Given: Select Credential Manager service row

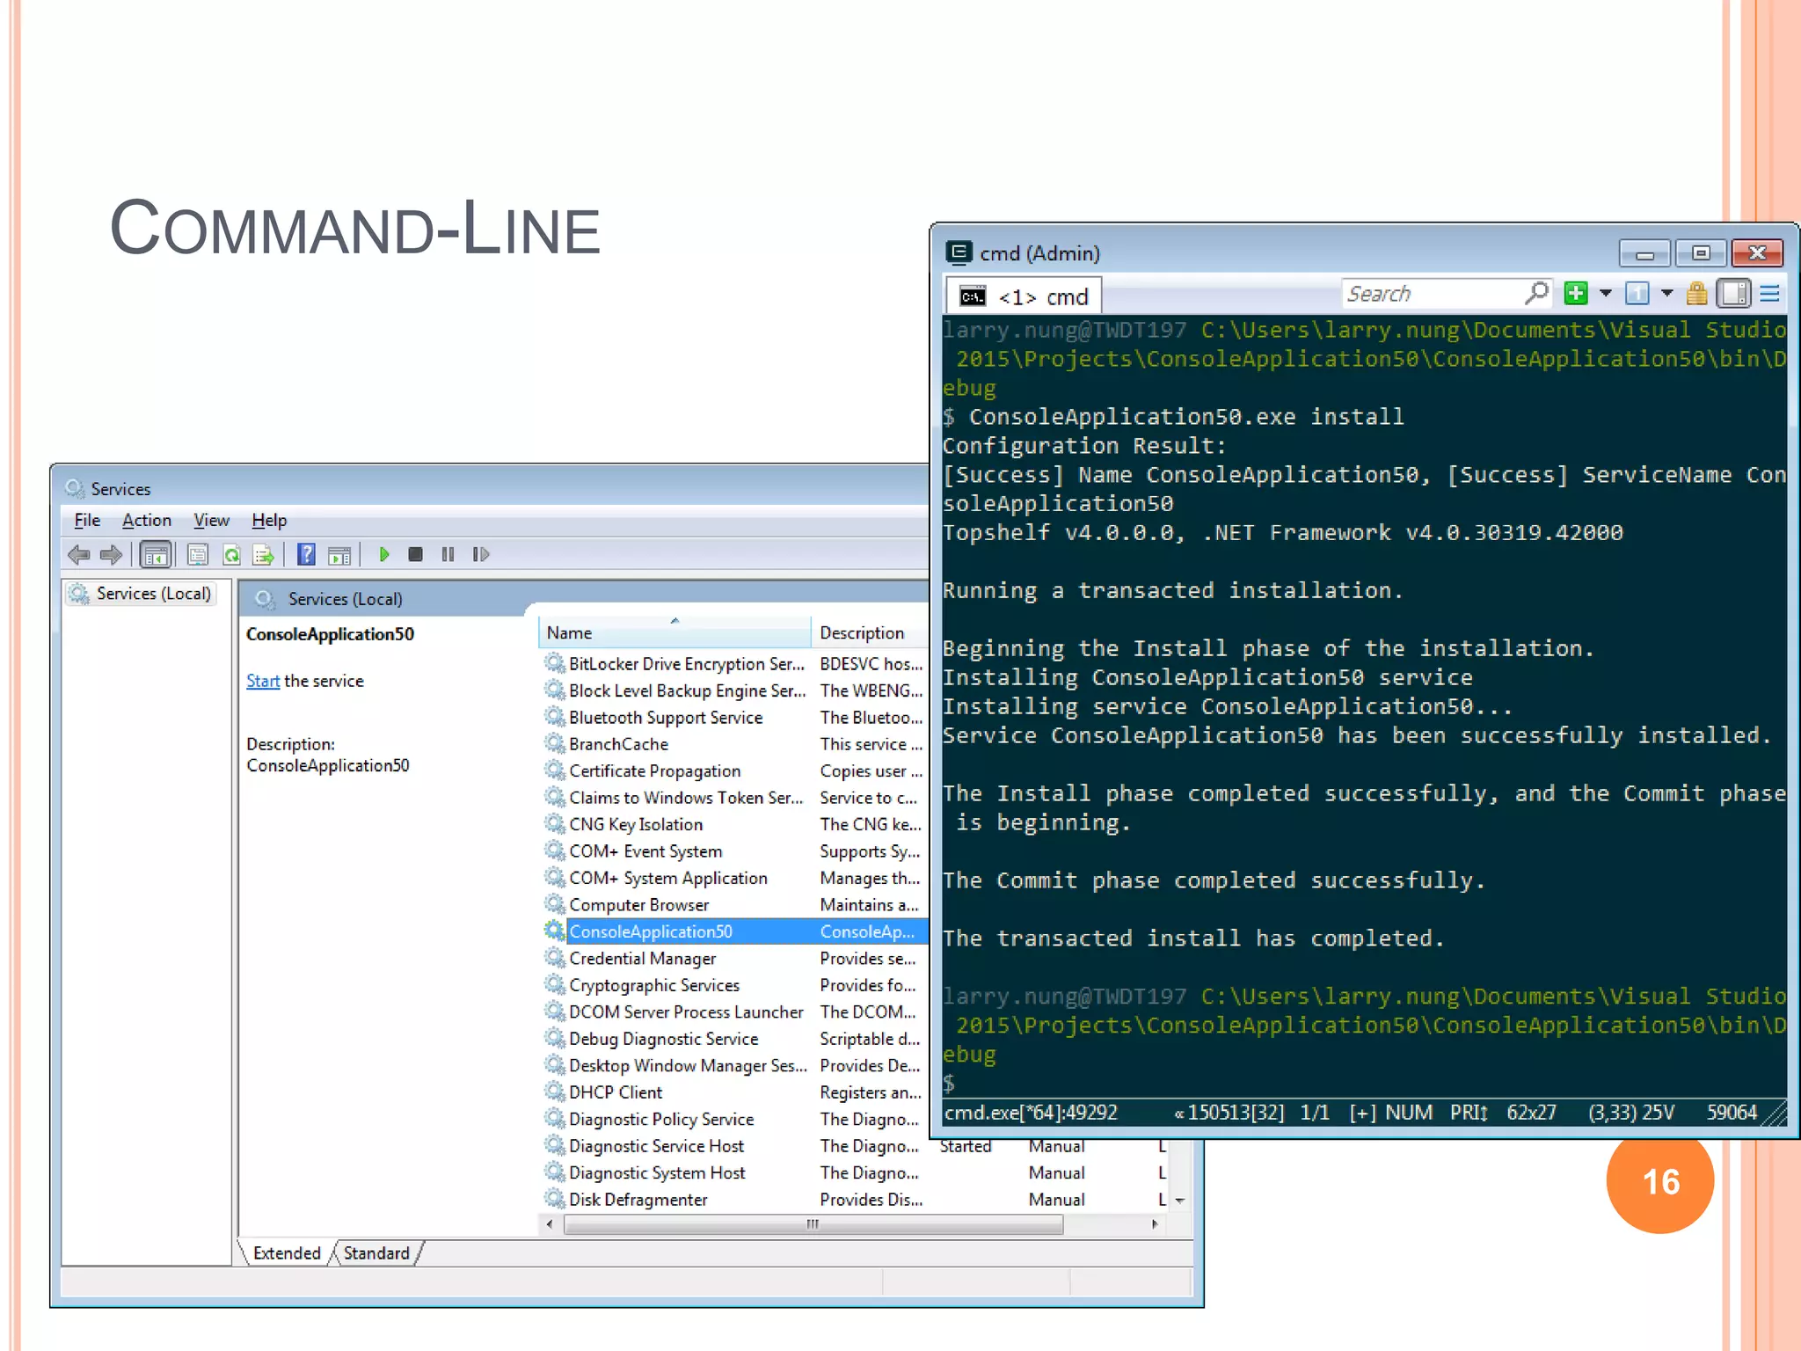Looking at the screenshot, I should [x=735, y=959].
